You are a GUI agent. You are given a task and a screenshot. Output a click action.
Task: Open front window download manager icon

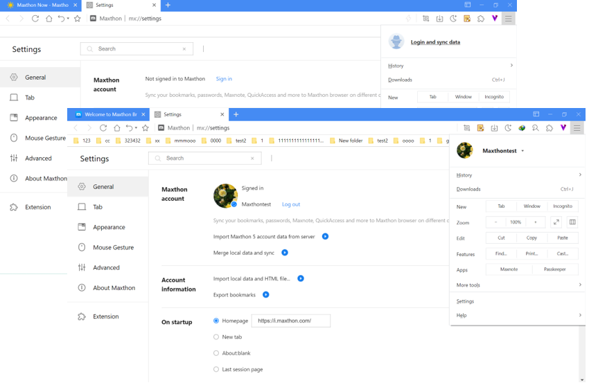pos(494,128)
